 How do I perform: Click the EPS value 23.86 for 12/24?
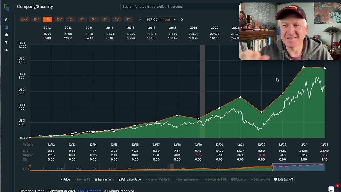tap(303, 151)
